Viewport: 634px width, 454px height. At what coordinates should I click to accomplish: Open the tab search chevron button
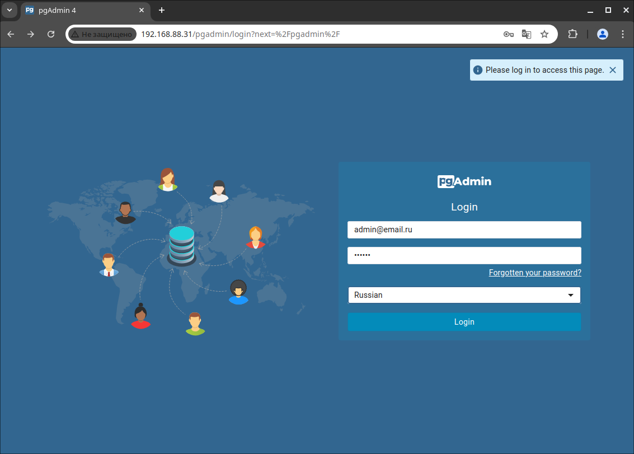(x=10, y=10)
